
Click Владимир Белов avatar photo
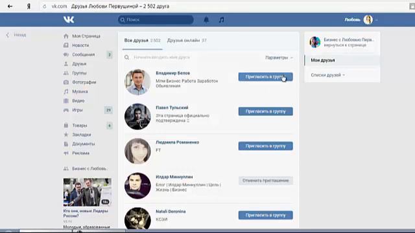137,82
